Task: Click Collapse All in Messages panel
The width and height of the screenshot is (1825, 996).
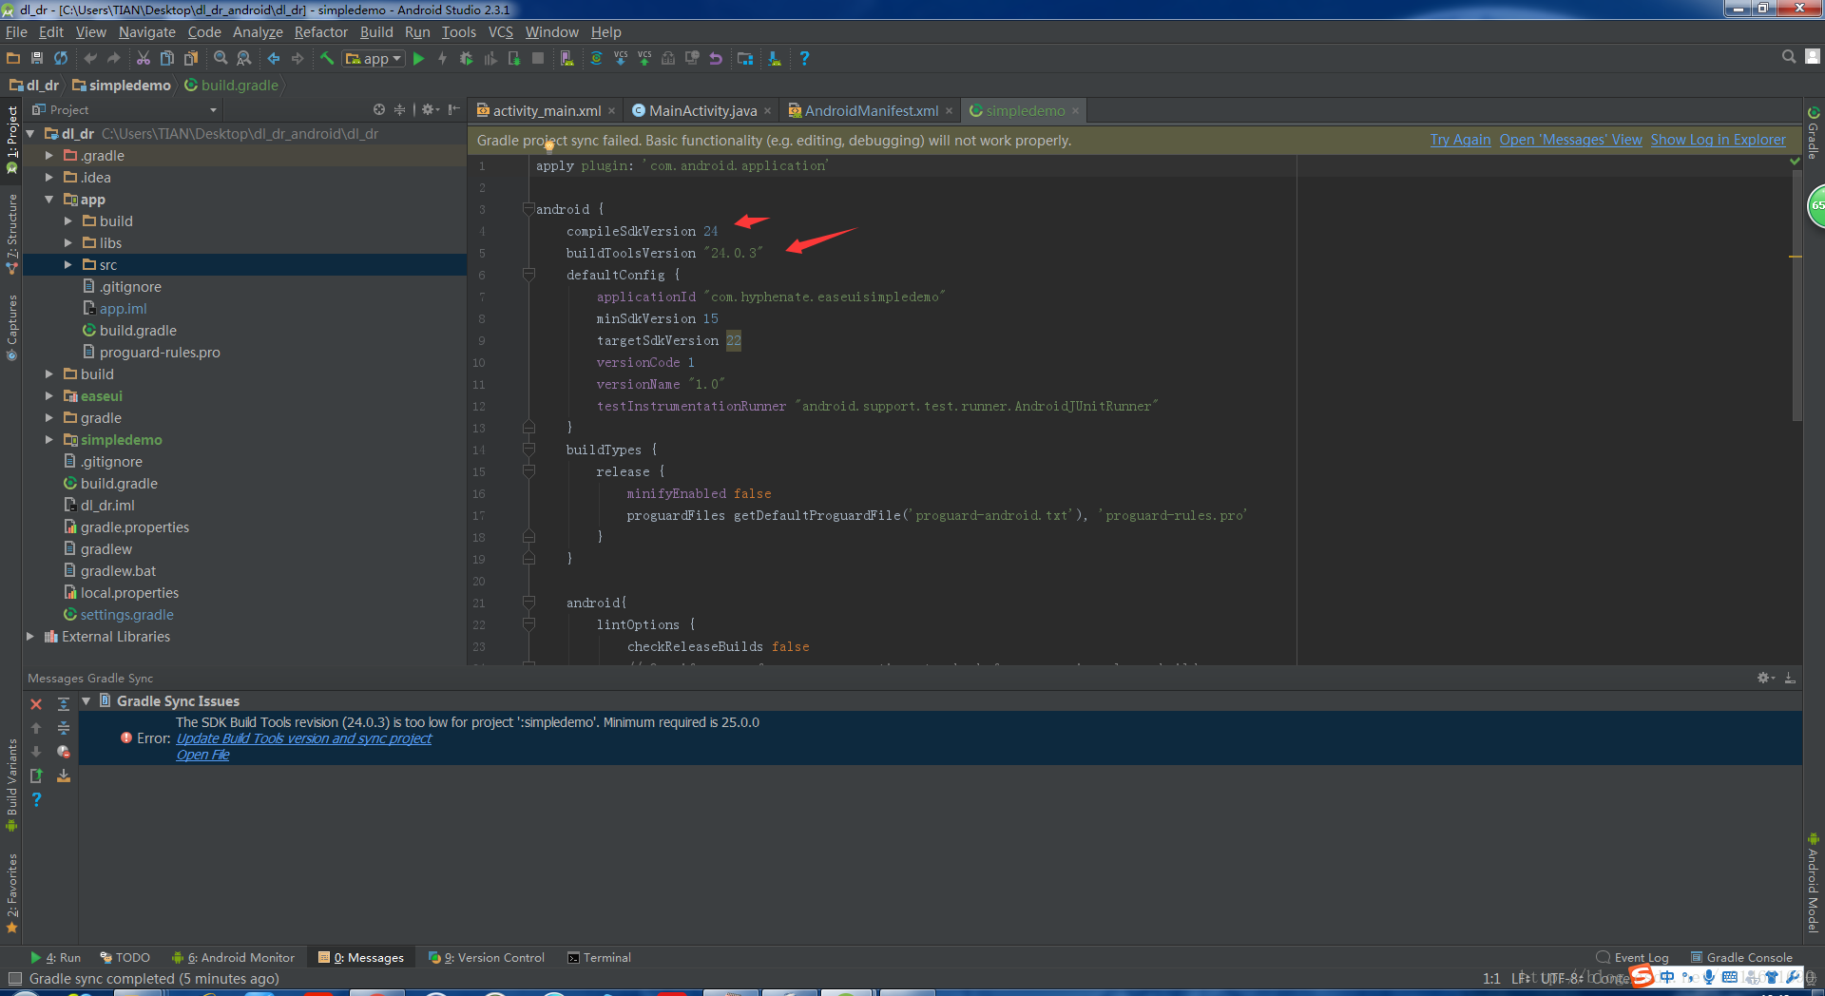Action: click(x=64, y=728)
